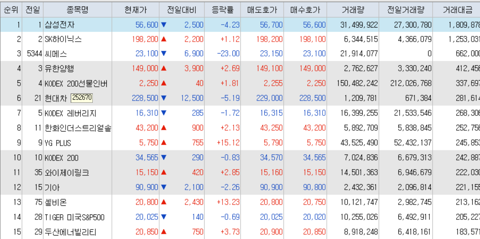Click the volume value 150,482,242
This screenshot has width=480, height=239.
tap(357, 83)
